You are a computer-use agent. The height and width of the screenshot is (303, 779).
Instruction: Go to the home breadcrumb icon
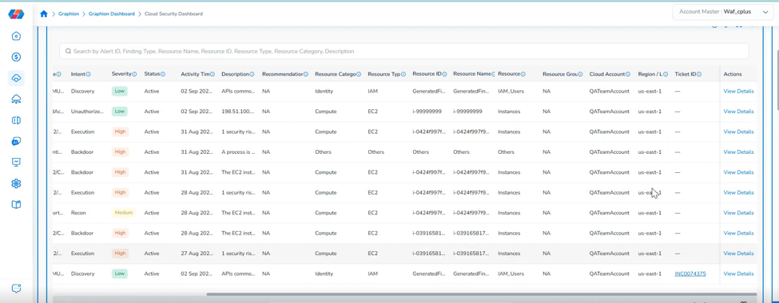click(44, 14)
